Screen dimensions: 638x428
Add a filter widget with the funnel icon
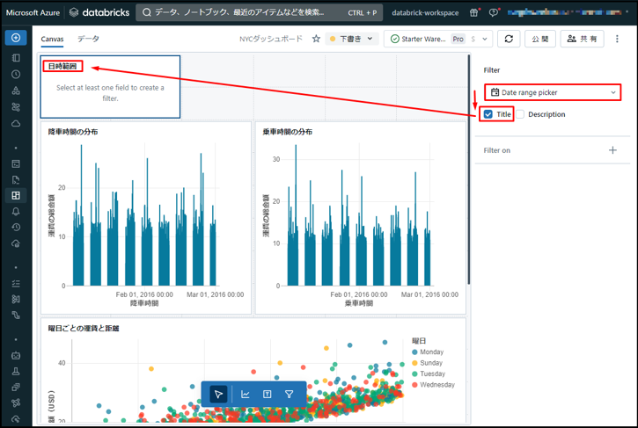pos(290,395)
